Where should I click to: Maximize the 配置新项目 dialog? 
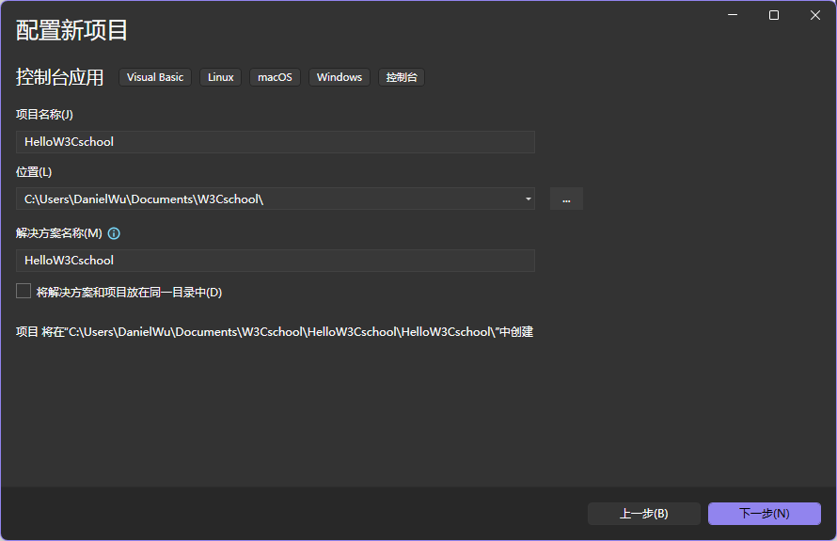[774, 15]
